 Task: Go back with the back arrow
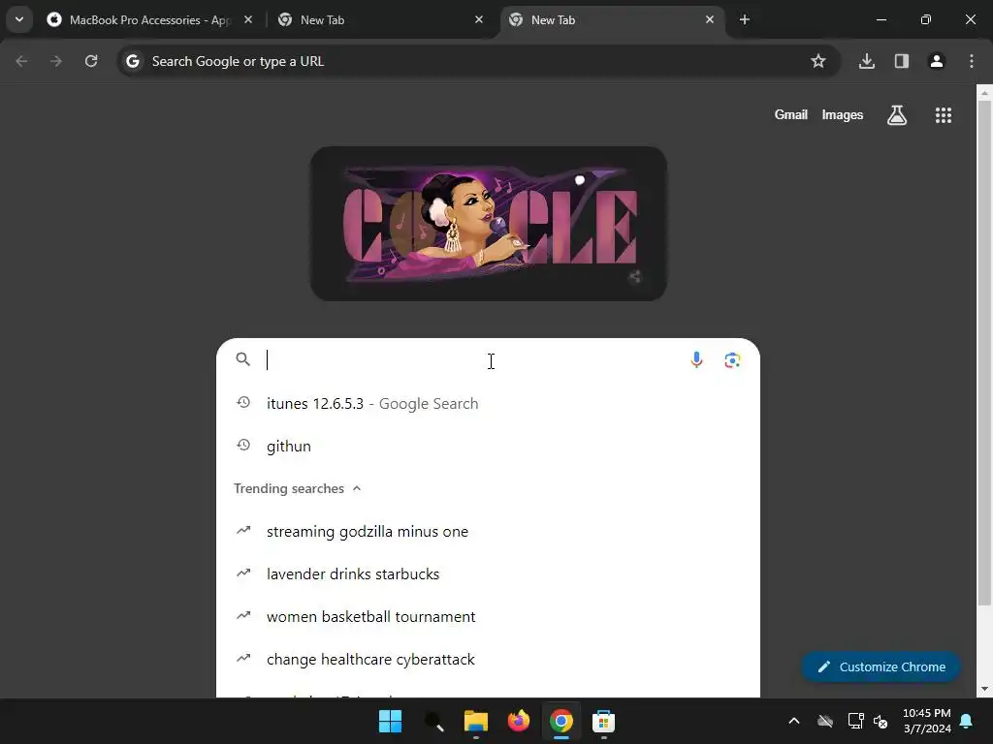(21, 61)
